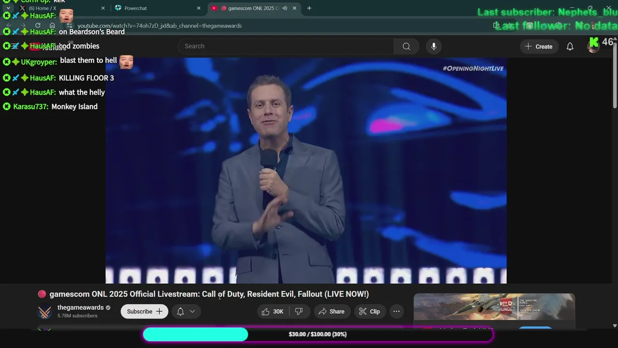Reload the current page
Screen dimensions: 618x348
[38, 26]
